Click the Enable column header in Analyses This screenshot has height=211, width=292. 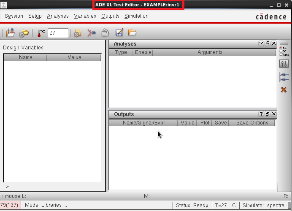click(143, 52)
